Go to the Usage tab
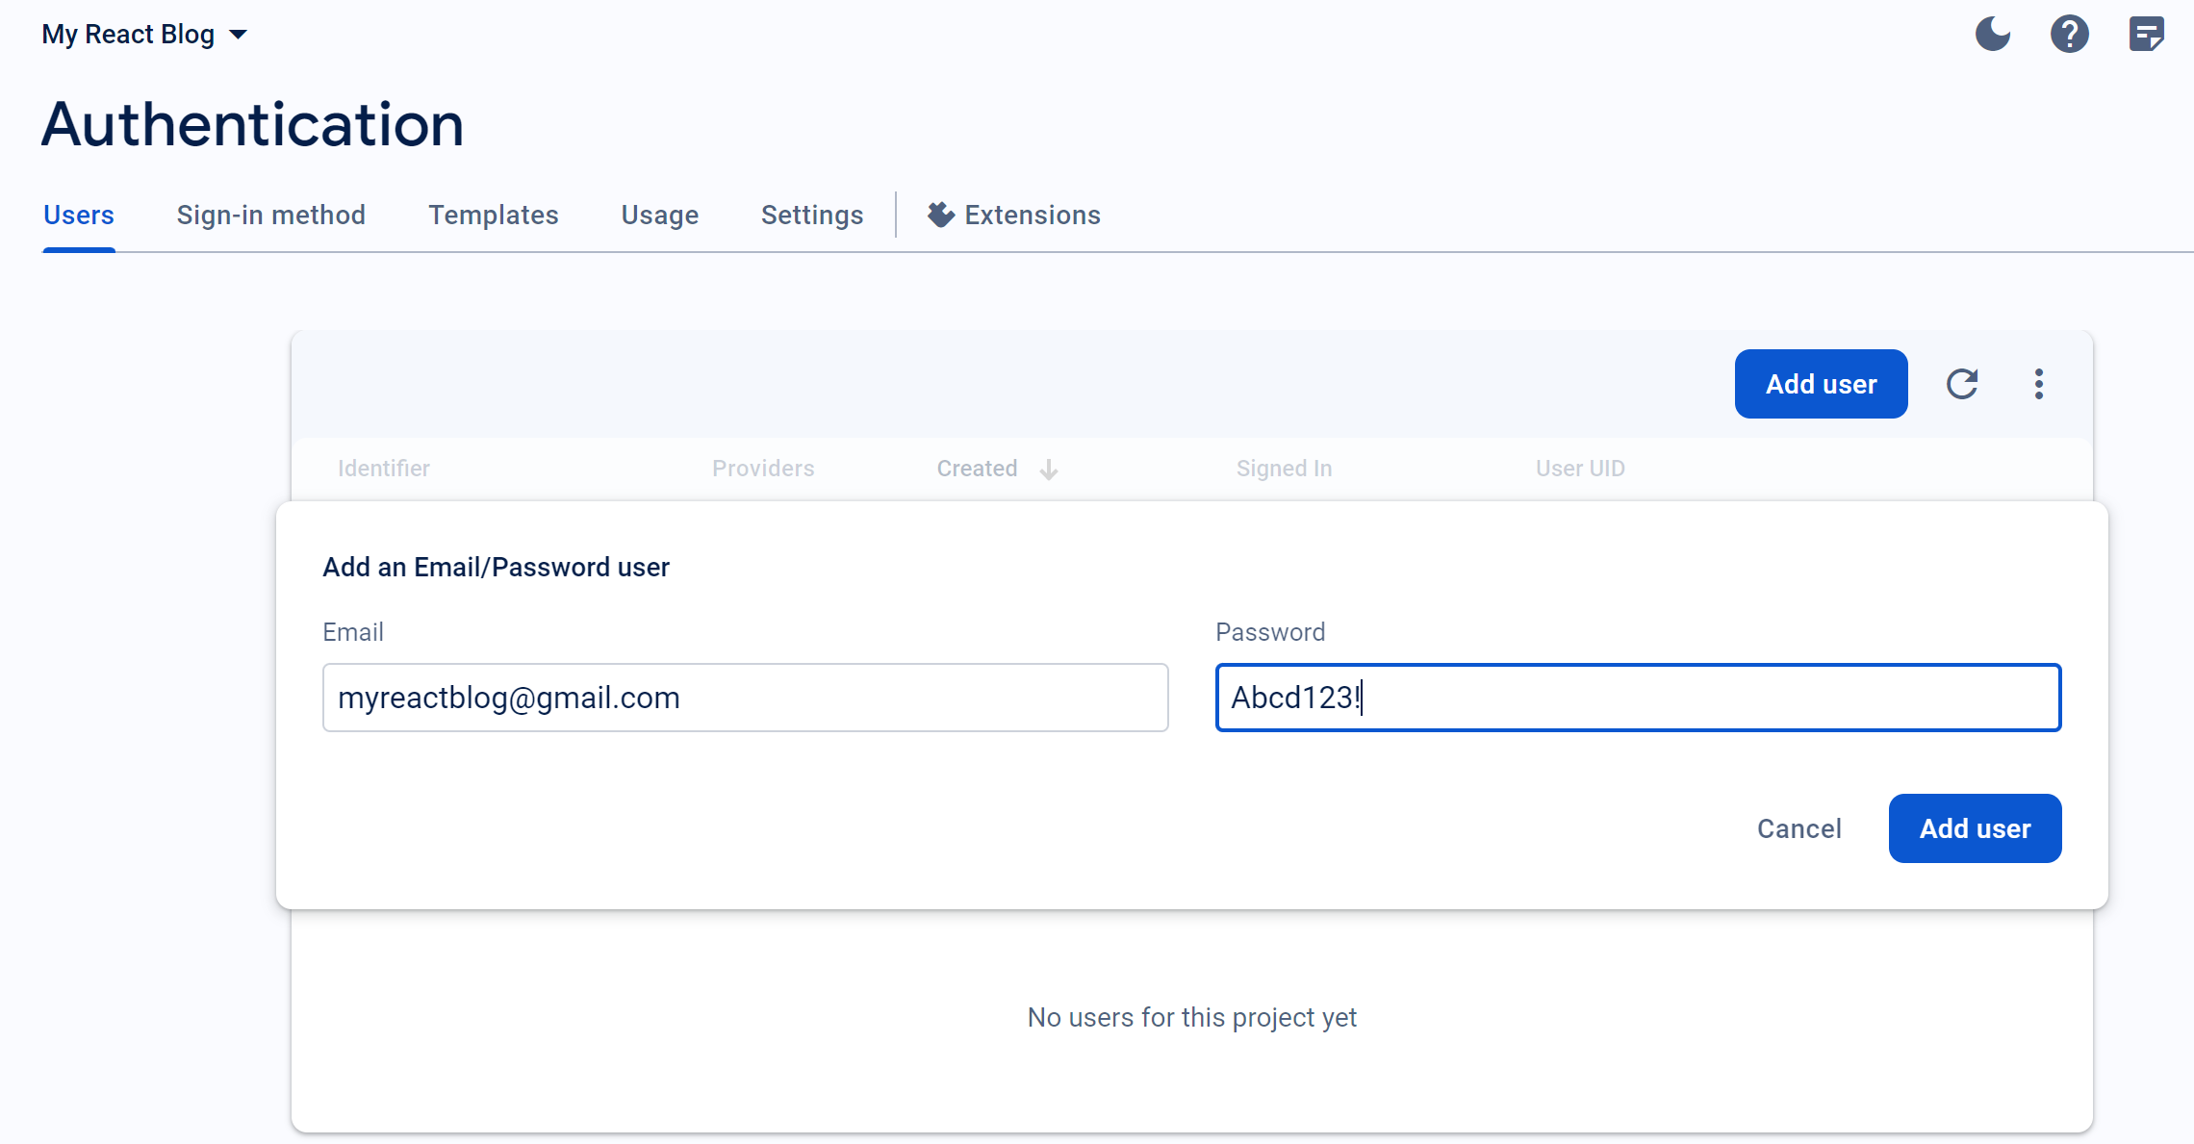This screenshot has height=1144, width=2194. pos(659,215)
